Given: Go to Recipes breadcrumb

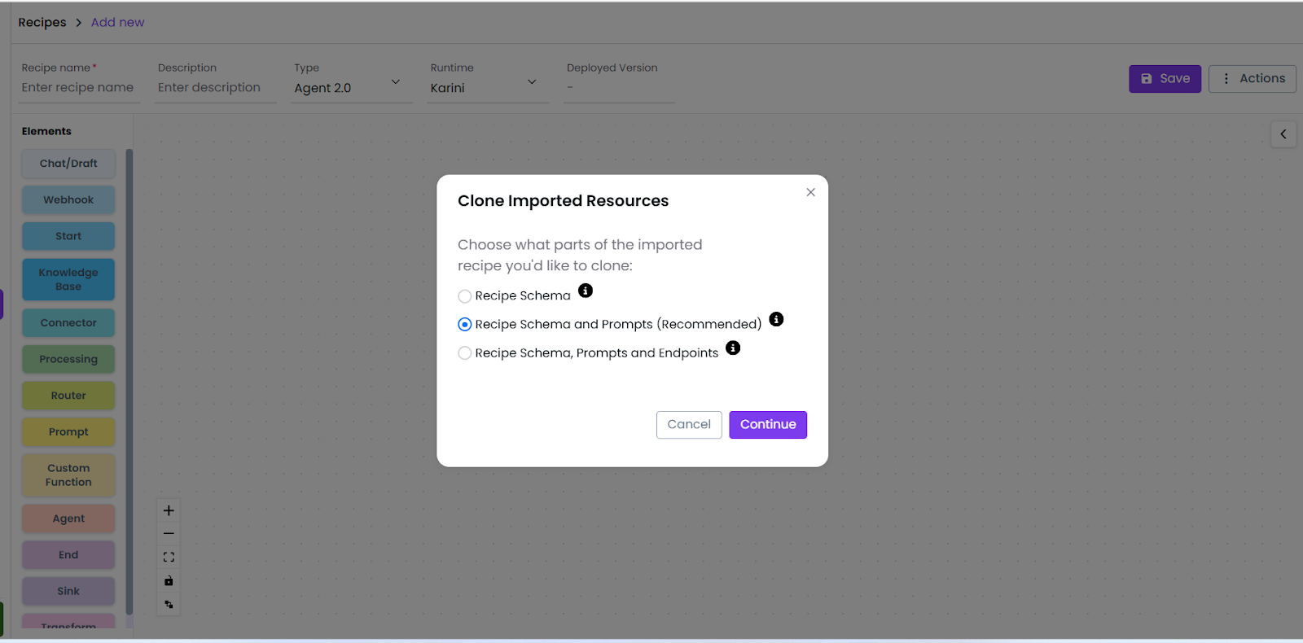Looking at the screenshot, I should (x=42, y=23).
